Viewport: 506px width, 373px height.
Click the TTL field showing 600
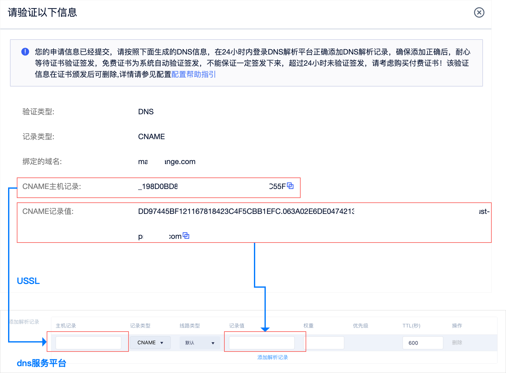point(423,342)
